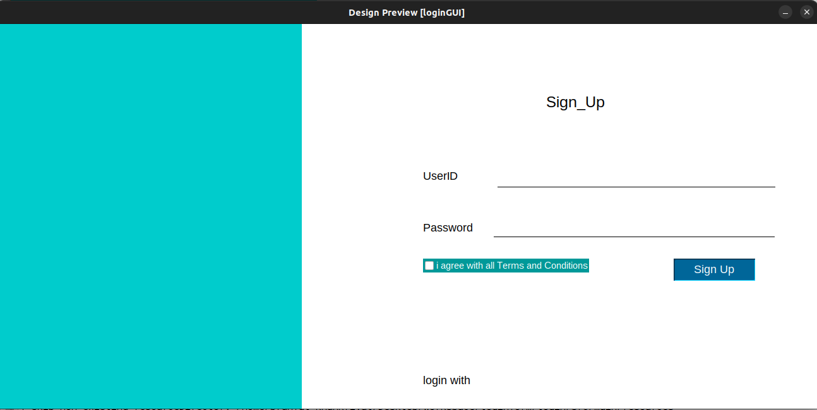Click the underline of the Password entry line
The width and height of the screenshot is (817, 410).
[x=634, y=237]
